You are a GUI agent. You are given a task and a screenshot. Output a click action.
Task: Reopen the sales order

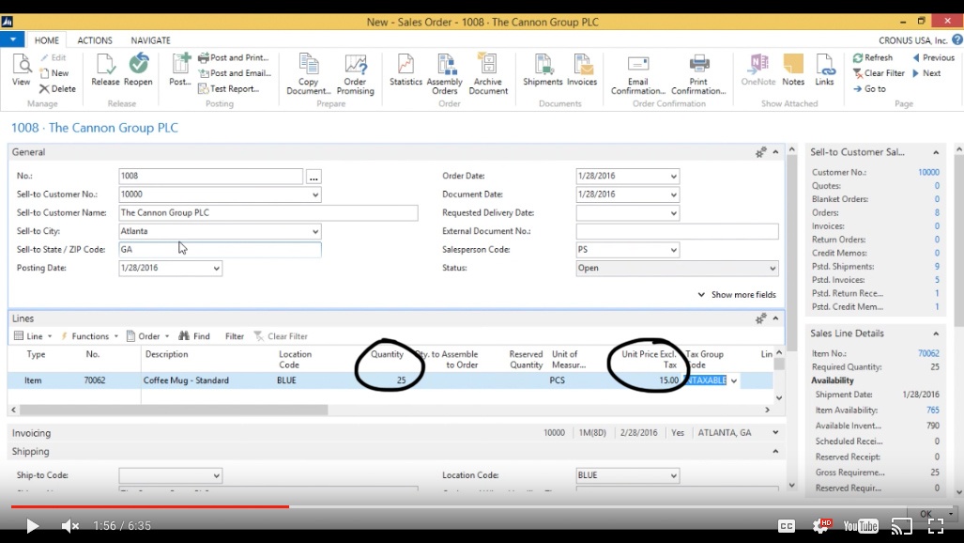[x=138, y=70]
